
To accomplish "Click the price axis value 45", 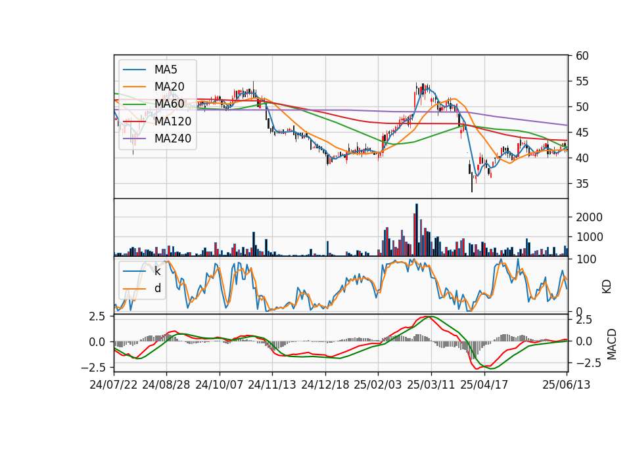I will click(x=582, y=133).
